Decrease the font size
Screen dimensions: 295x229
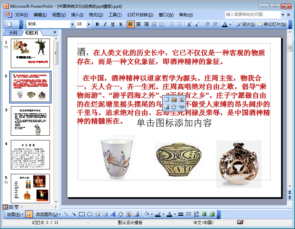pyautogui.click(x=197, y=24)
